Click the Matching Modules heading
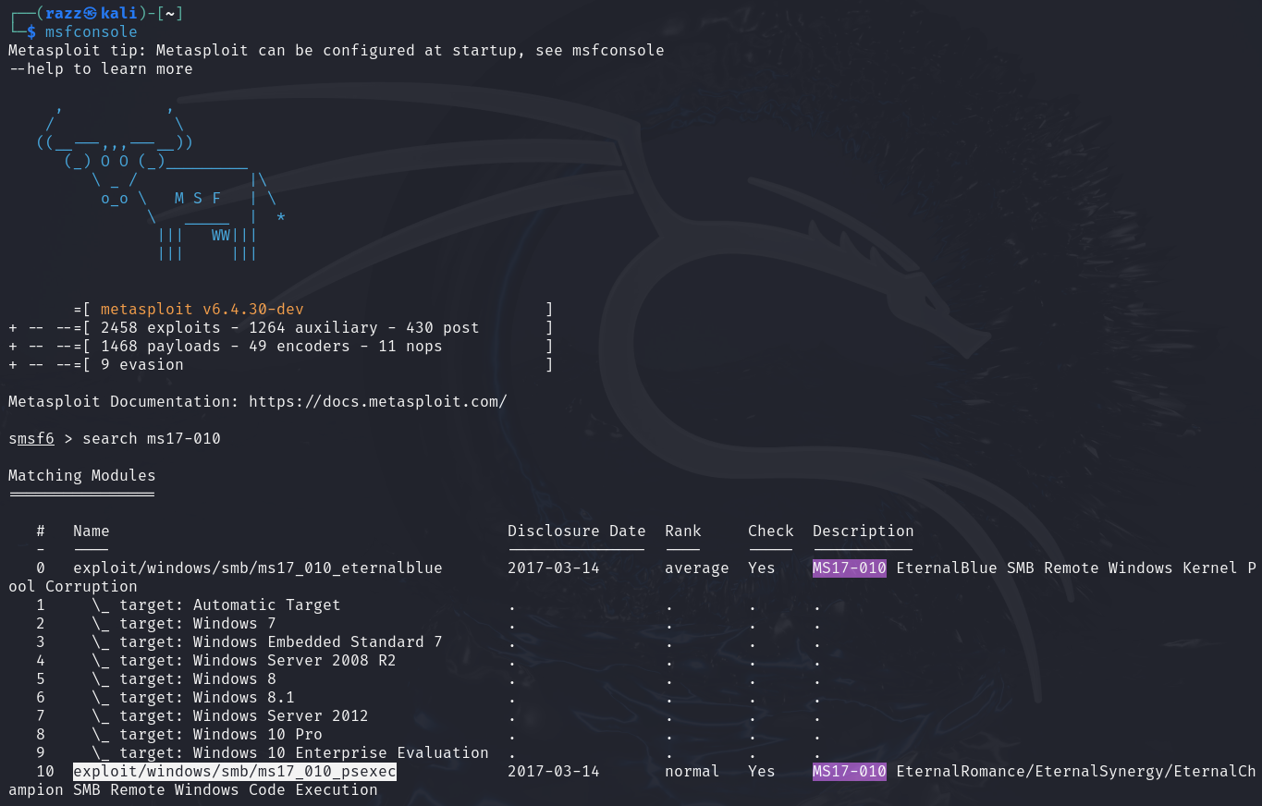The height and width of the screenshot is (806, 1262). coord(81,475)
